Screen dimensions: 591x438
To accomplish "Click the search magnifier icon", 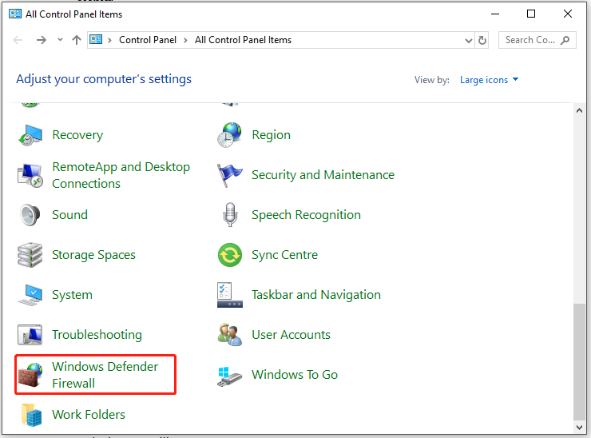I will [565, 40].
